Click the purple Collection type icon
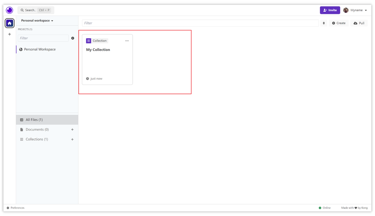Image resolution: width=375 pixels, height=216 pixels. (88, 41)
